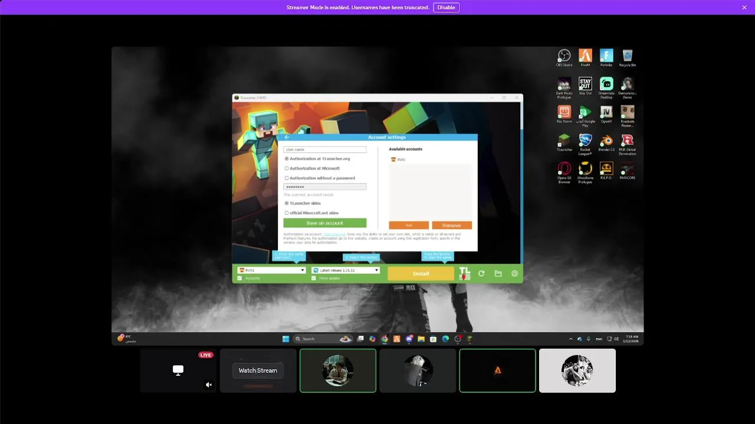Select Authorization at TLauncher.org
The height and width of the screenshot is (424, 755).
[x=317, y=158]
